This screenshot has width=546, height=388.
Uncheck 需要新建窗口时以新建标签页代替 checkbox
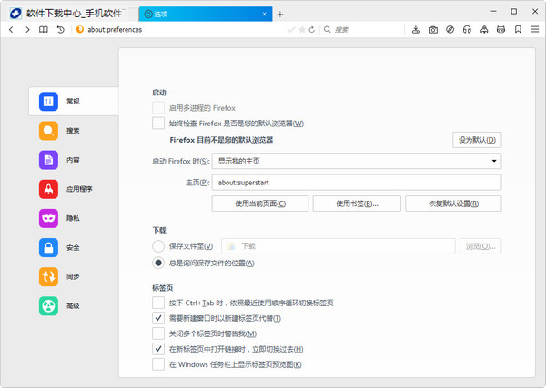158,318
